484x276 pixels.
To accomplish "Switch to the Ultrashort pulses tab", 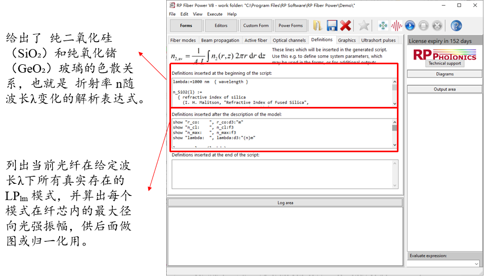I will pos(378,41).
